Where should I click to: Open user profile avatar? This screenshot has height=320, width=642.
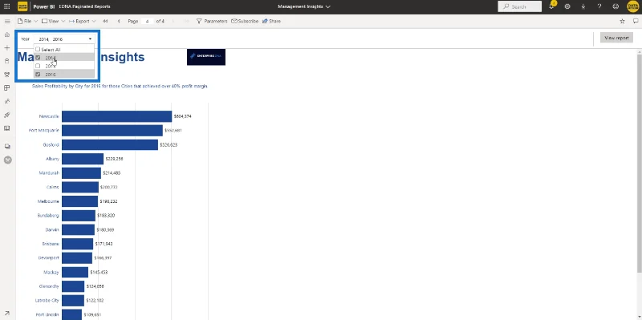[x=632, y=6]
